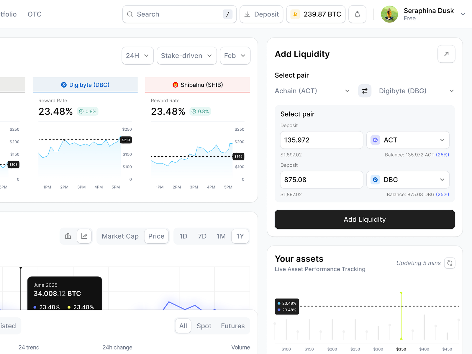This screenshot has width=472, height=354.
Task: Click the 135.972 deposit amount field
Action: click(321, 140)
